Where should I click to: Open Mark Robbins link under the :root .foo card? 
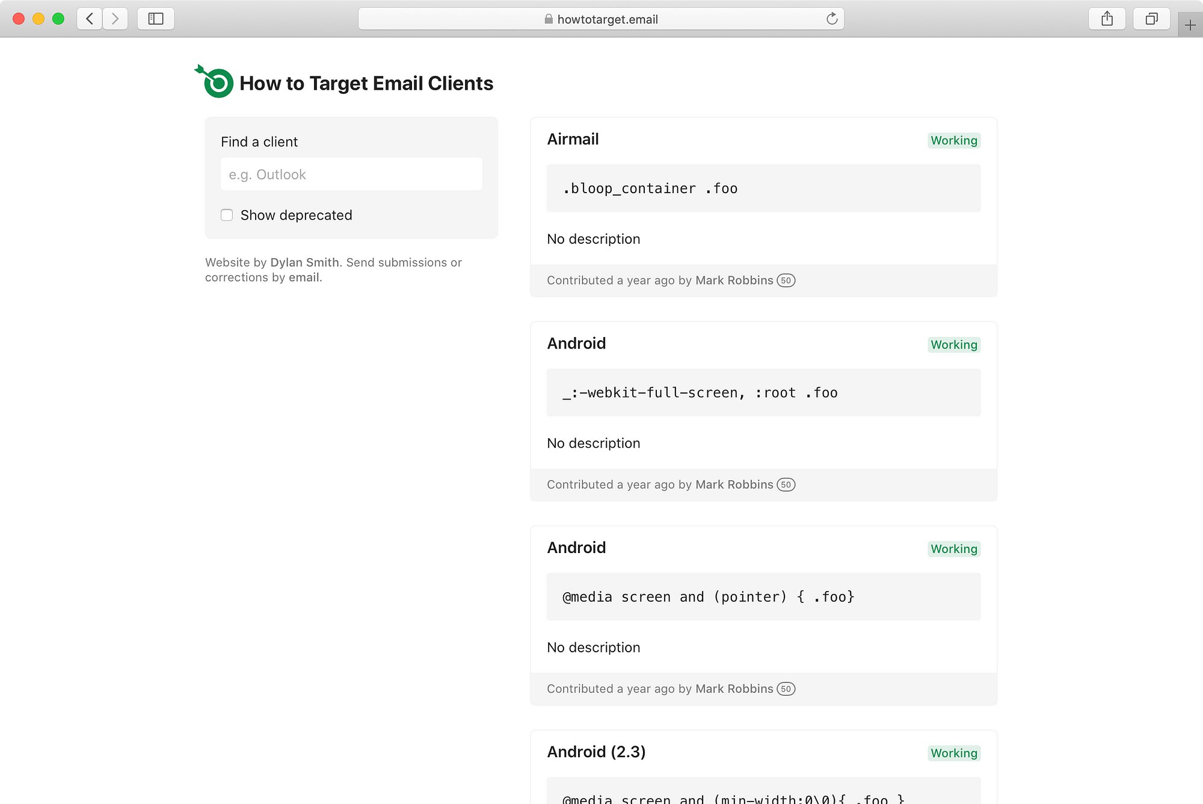pos(734,484)
